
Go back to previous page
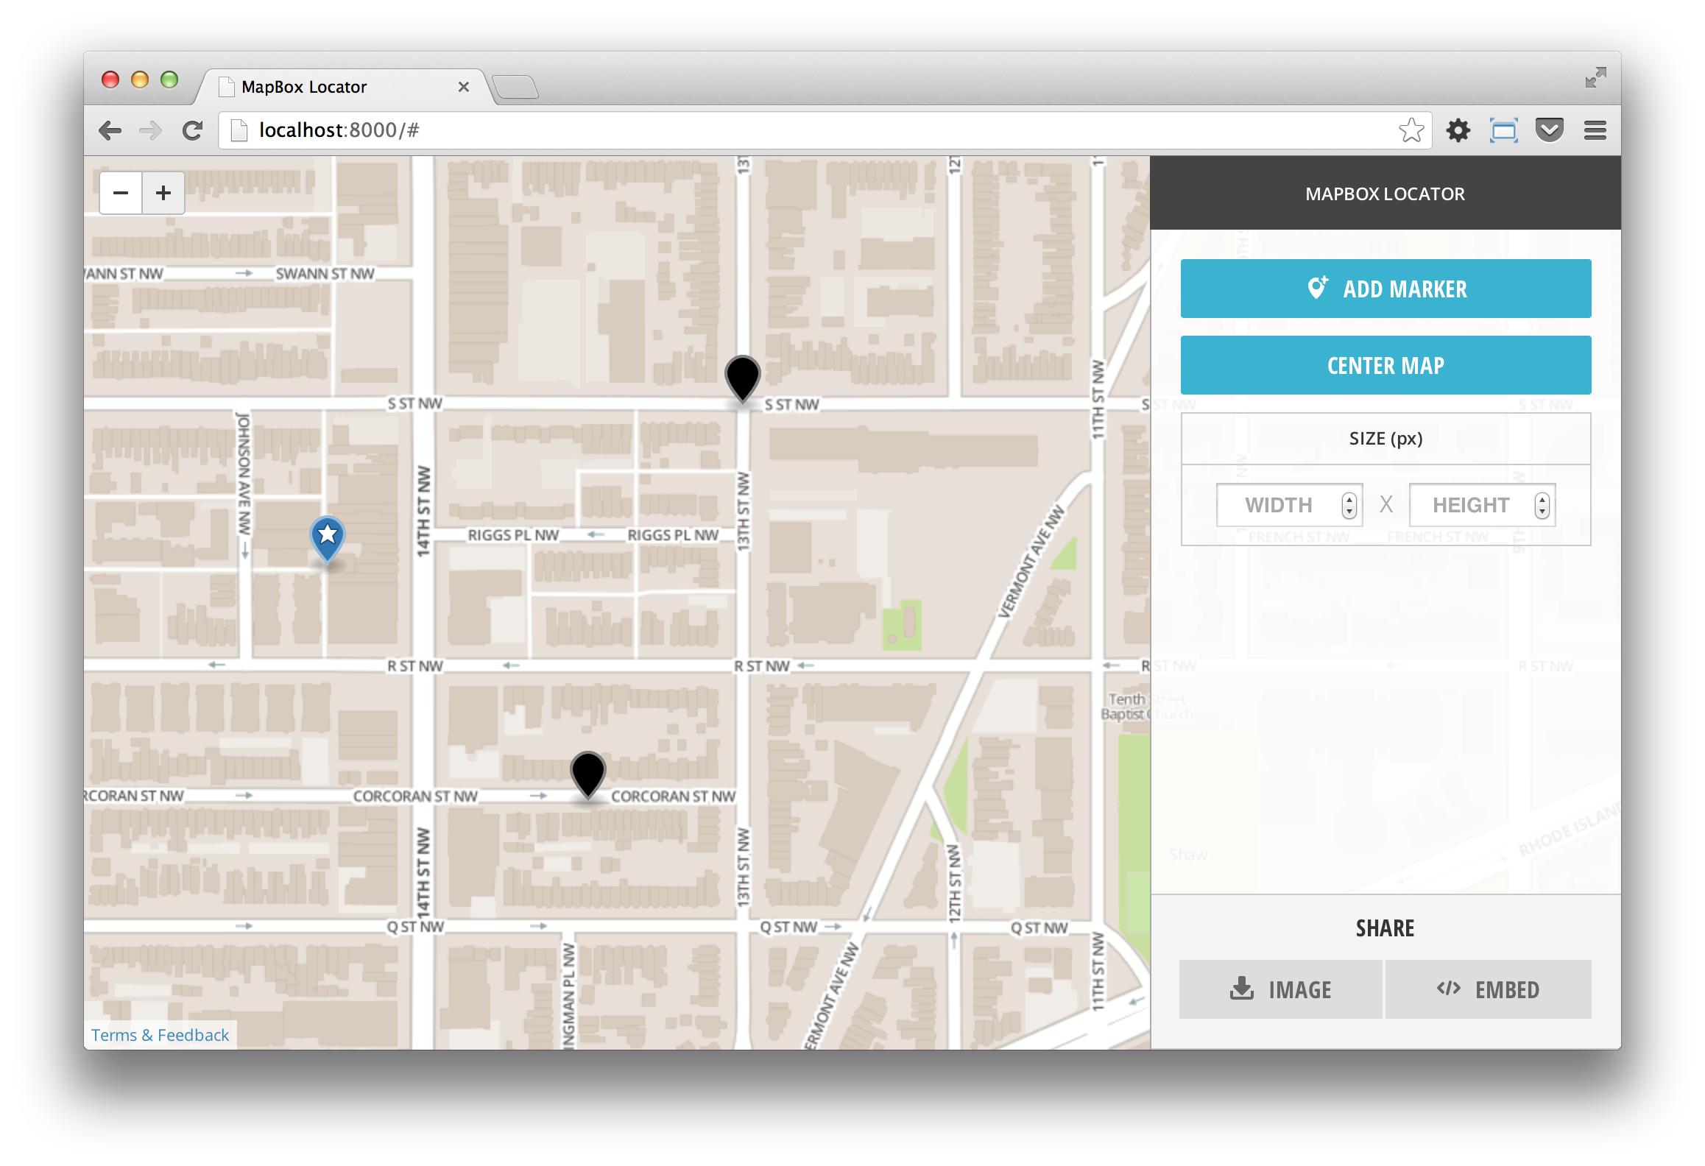click(110, 131)
